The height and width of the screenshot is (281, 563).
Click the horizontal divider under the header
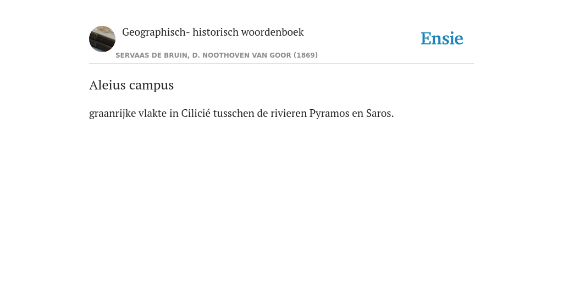click(x=281, y=64)
